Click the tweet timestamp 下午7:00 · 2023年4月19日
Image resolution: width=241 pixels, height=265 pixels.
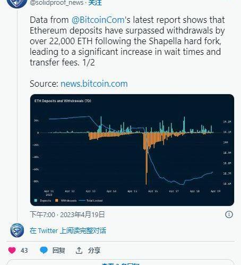(67, 214)
